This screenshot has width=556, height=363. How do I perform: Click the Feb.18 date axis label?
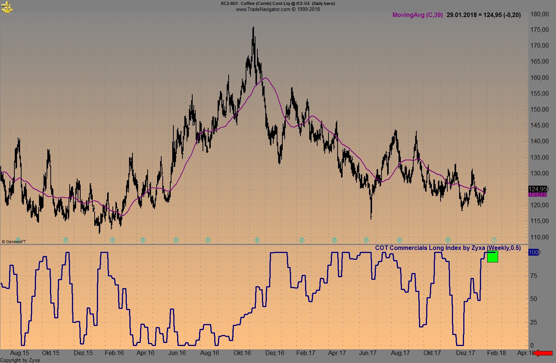[x=497, y=353]
